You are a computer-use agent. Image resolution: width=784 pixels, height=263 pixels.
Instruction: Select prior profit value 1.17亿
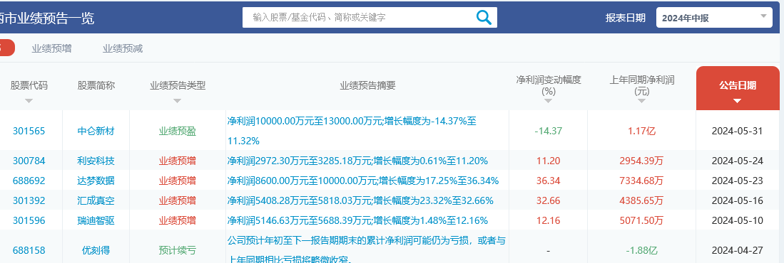coord(642,131)
